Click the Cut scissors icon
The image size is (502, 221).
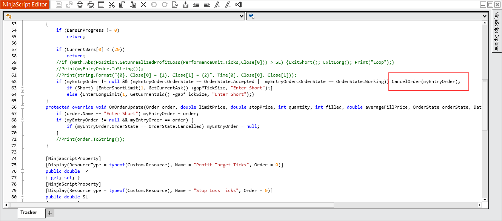[111, 5]
